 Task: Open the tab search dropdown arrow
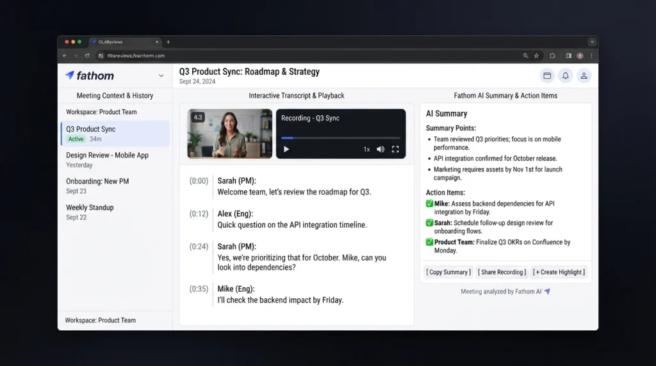[x=591, y=42]
